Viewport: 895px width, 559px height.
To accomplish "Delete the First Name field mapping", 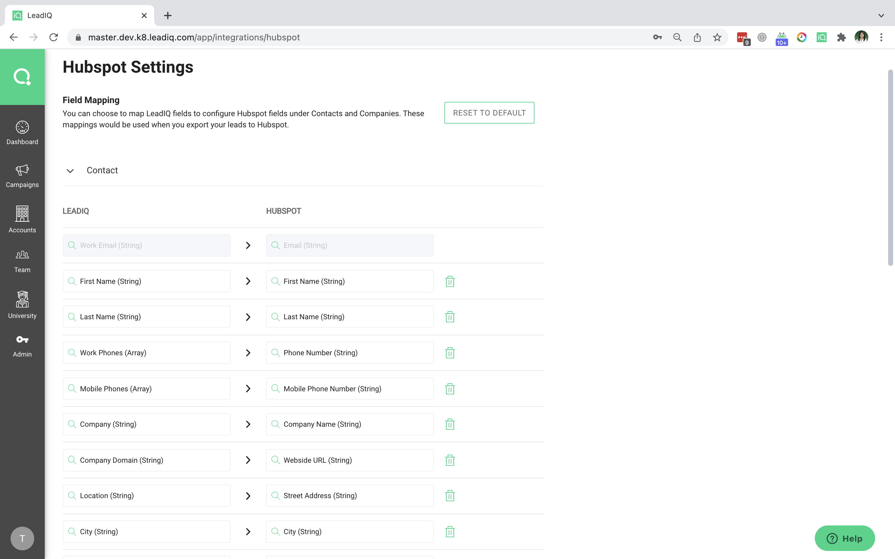I will click(x=449, y=281).
